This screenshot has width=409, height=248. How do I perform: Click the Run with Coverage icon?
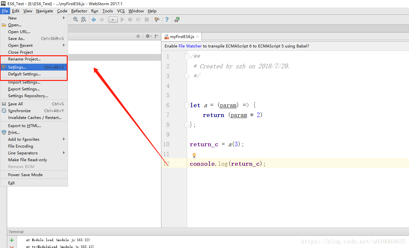pos(139,20)
